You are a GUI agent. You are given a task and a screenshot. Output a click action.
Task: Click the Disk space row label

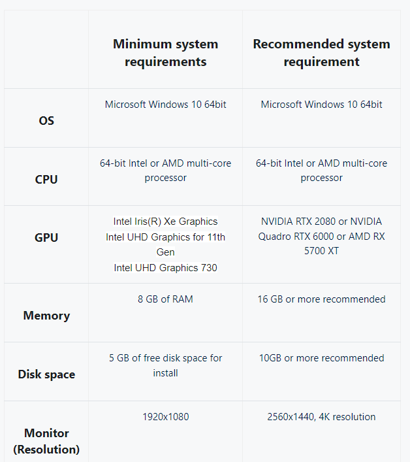coord(46,374)
